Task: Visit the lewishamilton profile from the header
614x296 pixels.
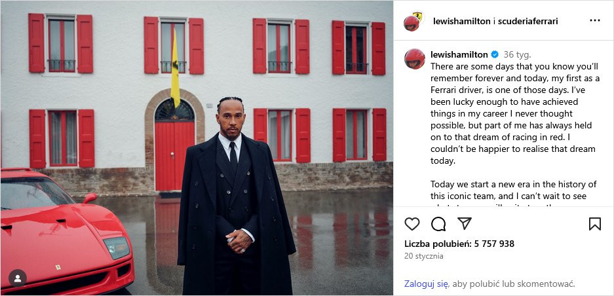Action: pos(462,21)
